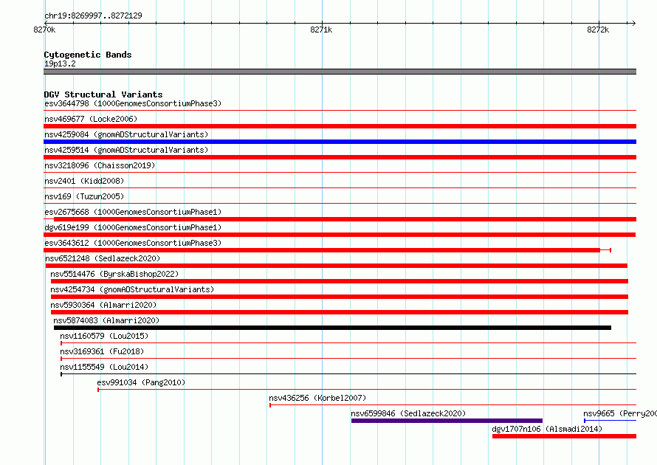This screenshot has height=465, width=657.
Task: Select nsv169 (Tuzun2005) variant label
Action: tap(84, 196)
